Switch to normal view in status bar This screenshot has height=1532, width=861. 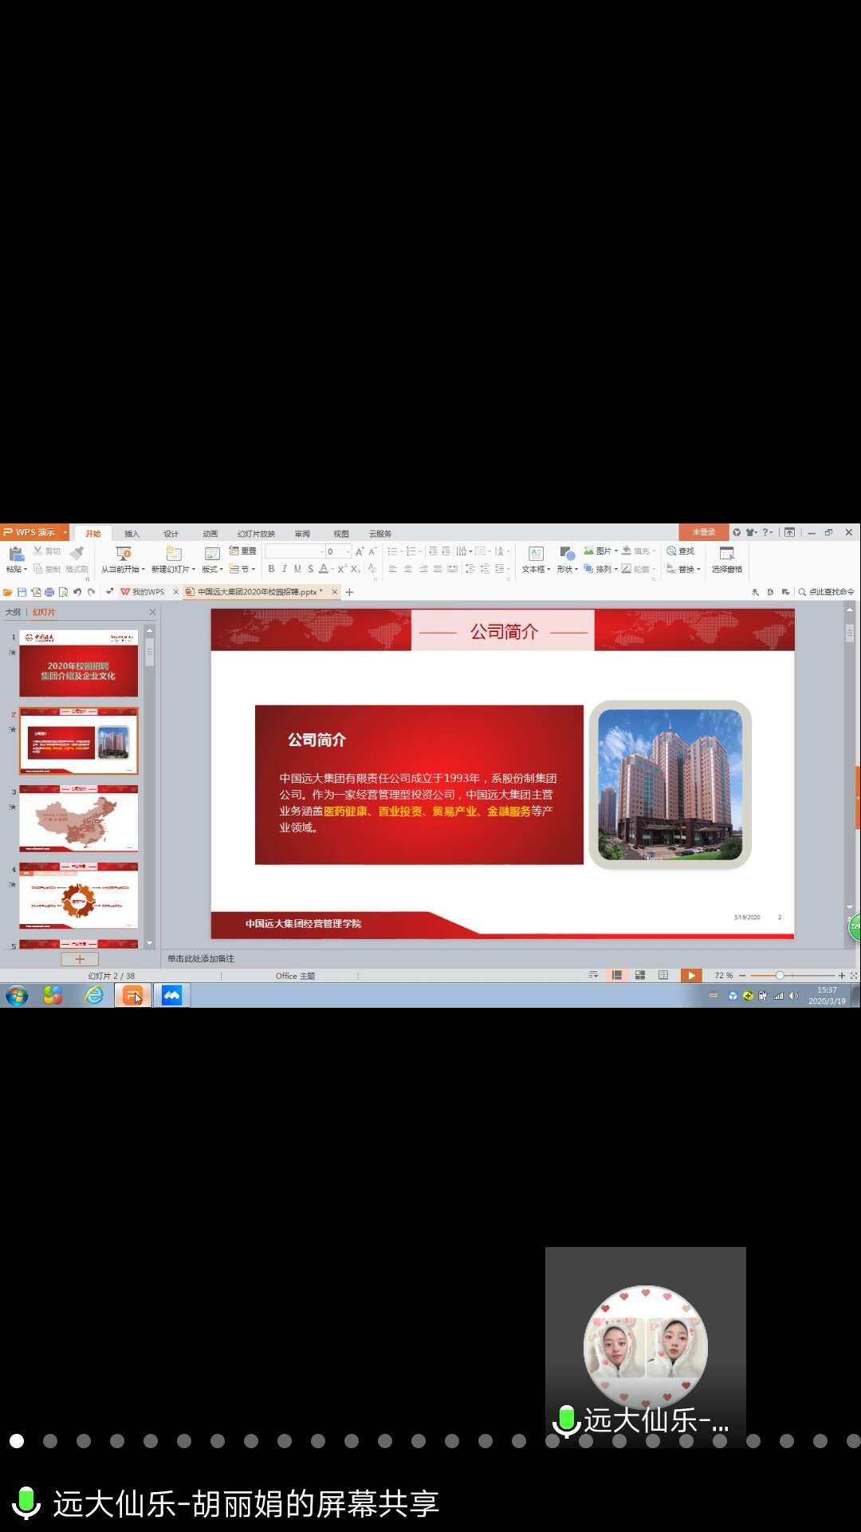(616, 975)
